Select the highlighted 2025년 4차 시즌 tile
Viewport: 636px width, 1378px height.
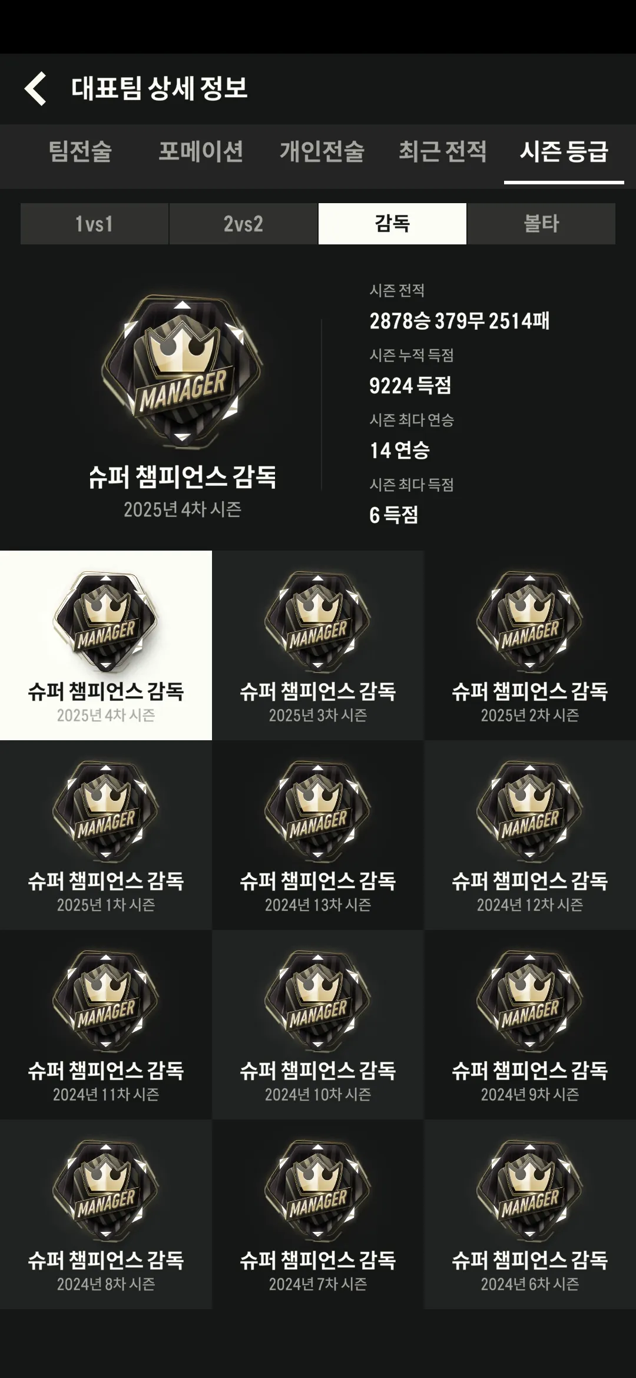tap(106, 645)
